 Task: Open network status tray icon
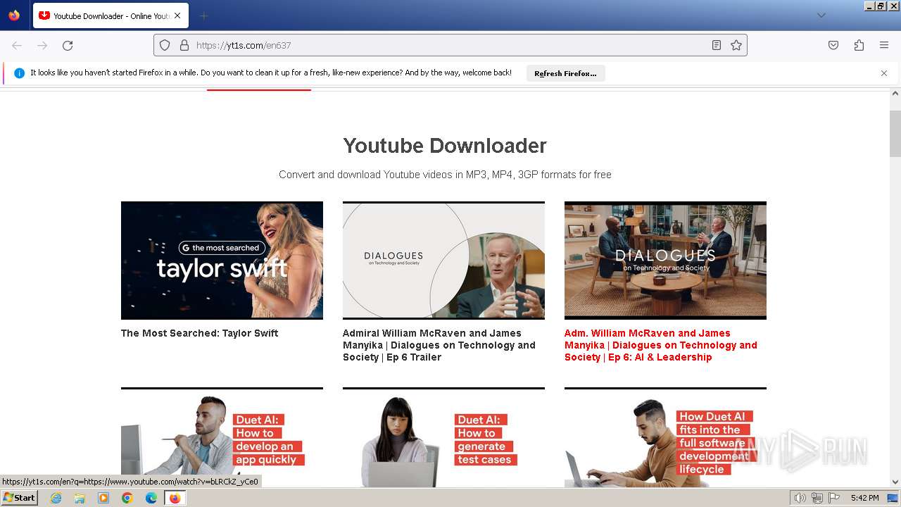click(x=817, y=498)
